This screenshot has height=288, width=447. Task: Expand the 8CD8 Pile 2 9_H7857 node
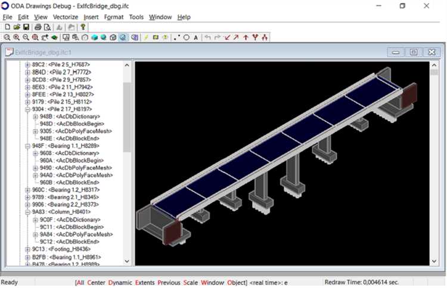point(27,80)
